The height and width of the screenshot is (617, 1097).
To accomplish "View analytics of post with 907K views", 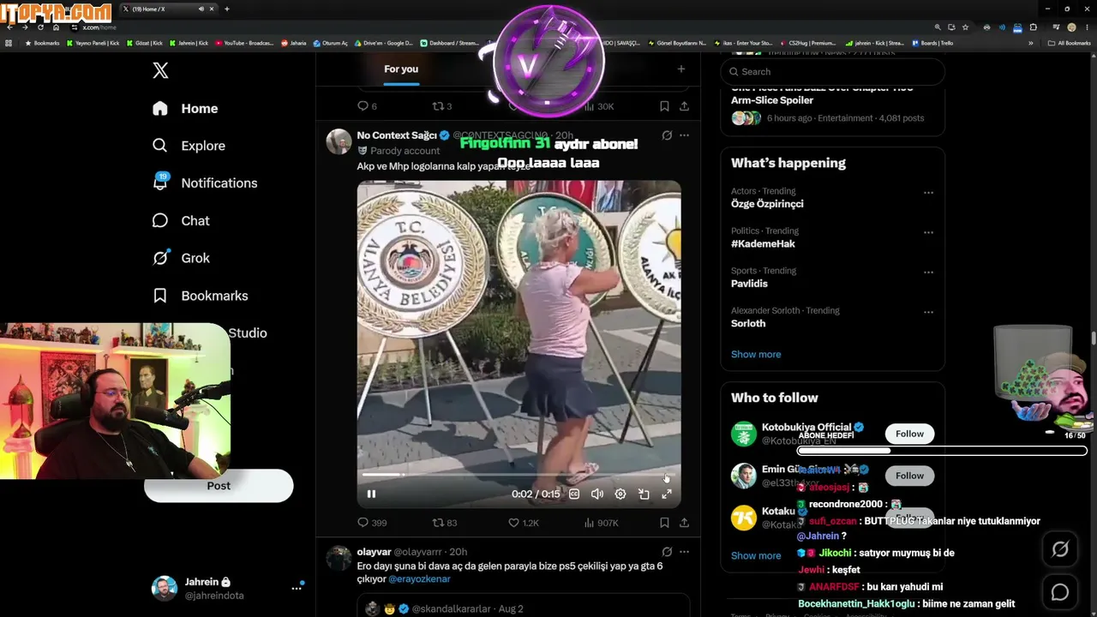I will [602, 523].
